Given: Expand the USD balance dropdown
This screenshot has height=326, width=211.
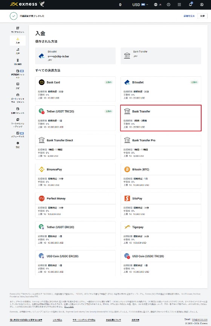Looking at the screenshot, I should tap(140, 5).
